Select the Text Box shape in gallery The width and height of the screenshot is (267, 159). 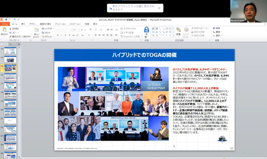(153, 29)
